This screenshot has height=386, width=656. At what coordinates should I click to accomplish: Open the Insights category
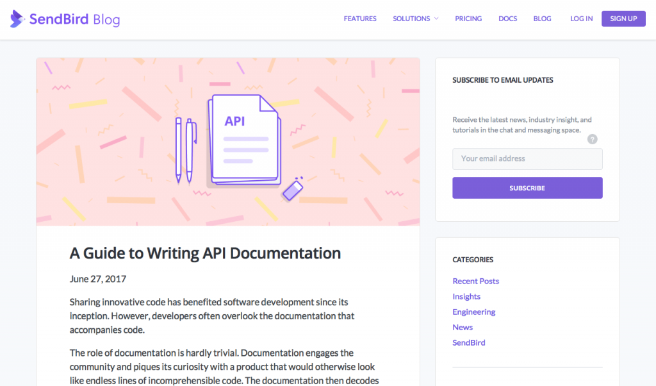466,296
